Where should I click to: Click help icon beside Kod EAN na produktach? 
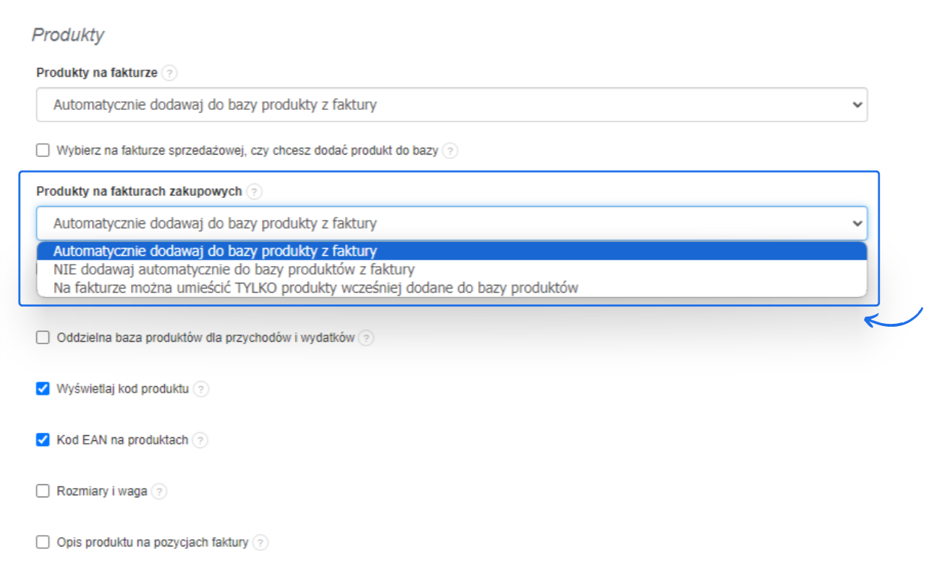tap(200, 440)
